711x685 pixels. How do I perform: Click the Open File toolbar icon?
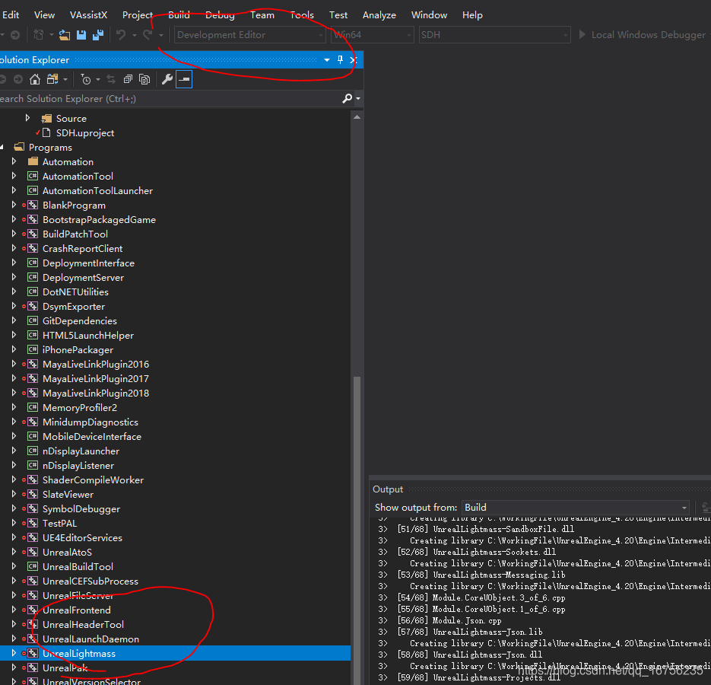[65, 35]
